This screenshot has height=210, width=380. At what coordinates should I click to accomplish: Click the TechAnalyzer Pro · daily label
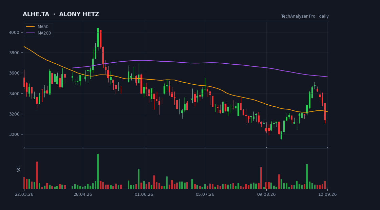tap(305, 16)
